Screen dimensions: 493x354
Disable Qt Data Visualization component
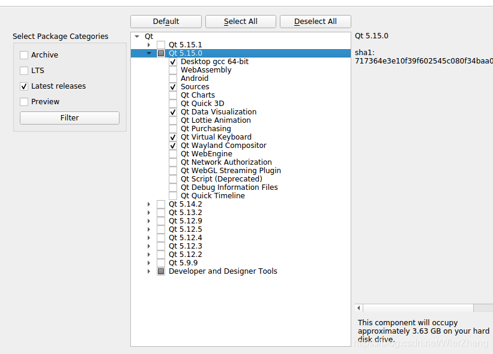tap(172, 111)
